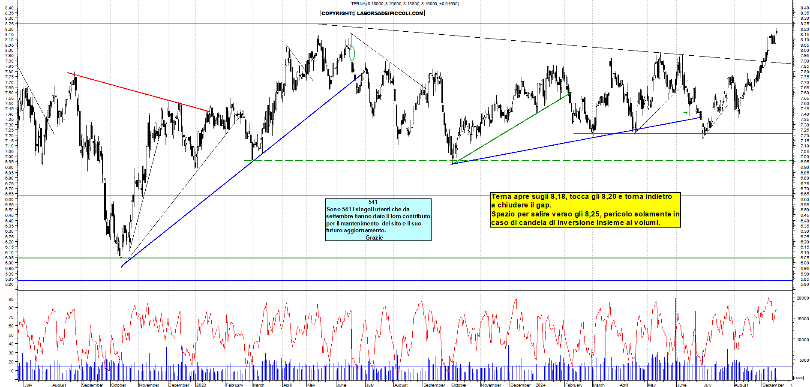Click the TERNA price quote title
The width and height of the screenshot is (810, 387).
405,3
